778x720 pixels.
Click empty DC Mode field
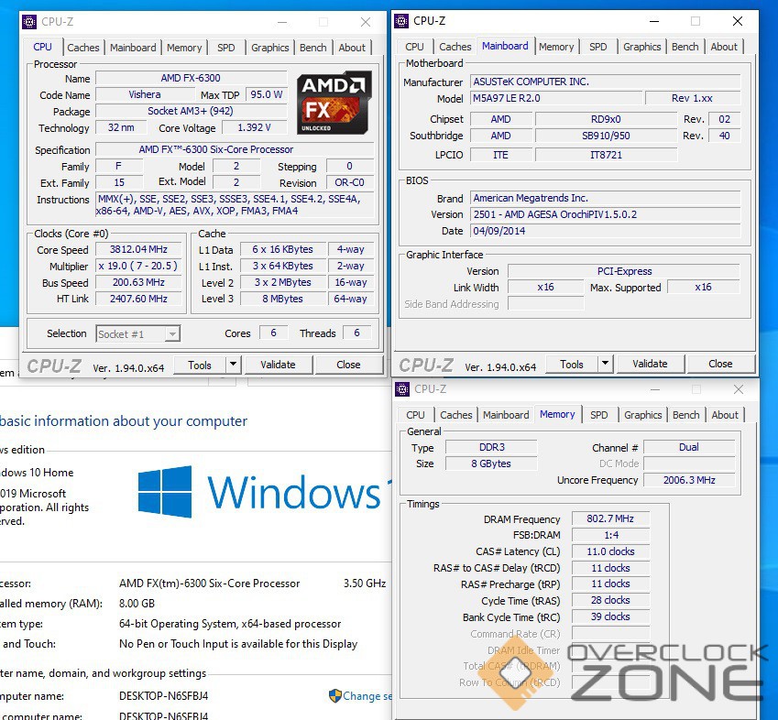689,464
